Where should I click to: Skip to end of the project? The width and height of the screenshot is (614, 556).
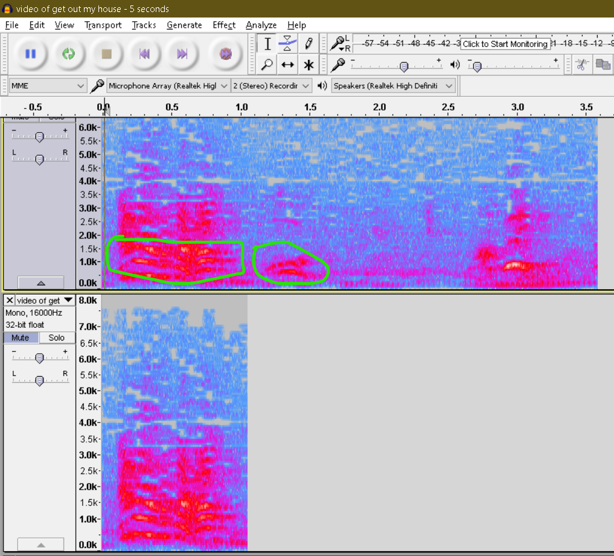pyautogui.click(x=182, y=54)
